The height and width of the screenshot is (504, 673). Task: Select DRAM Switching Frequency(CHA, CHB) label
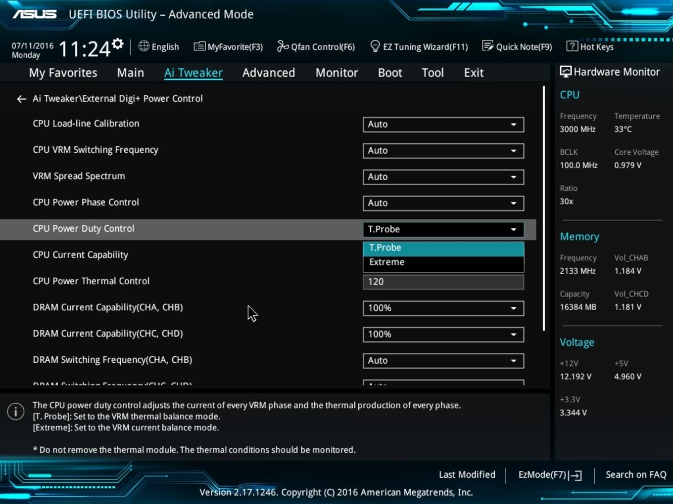[x=112, y=360]
